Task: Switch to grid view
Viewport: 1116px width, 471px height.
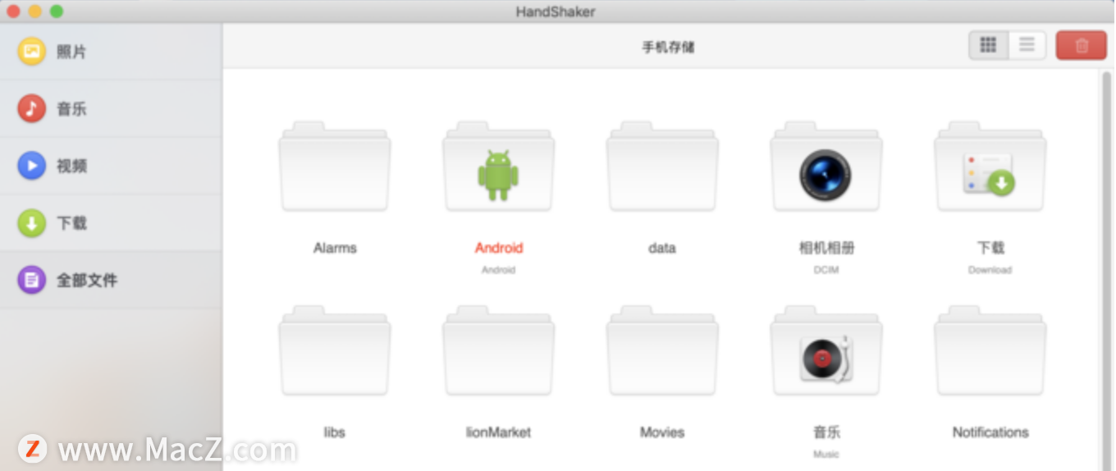Action: pos(989,45)
